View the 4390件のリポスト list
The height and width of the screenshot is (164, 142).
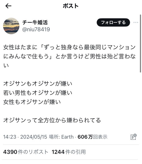tap(26, 152)
